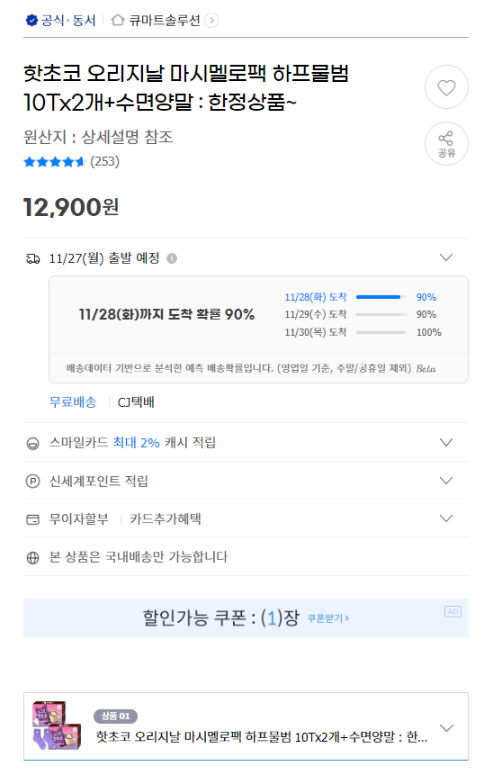Click the 무료배송 link

point(73,401)
